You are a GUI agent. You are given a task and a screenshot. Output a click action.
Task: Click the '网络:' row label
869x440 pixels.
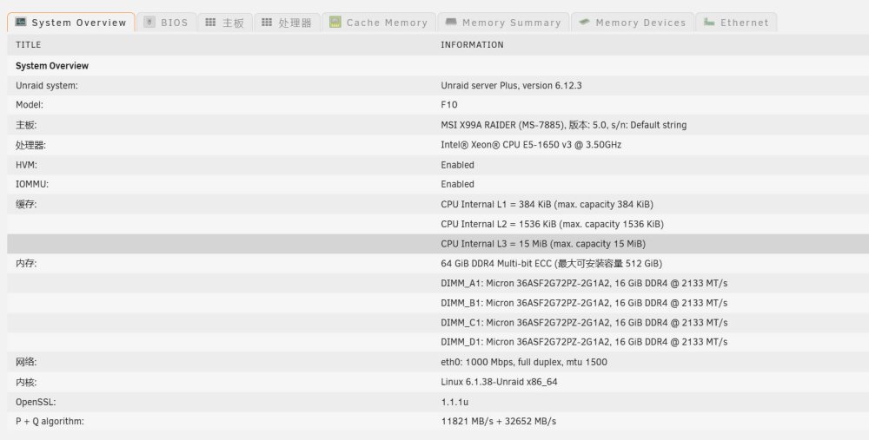coord(26,362)
